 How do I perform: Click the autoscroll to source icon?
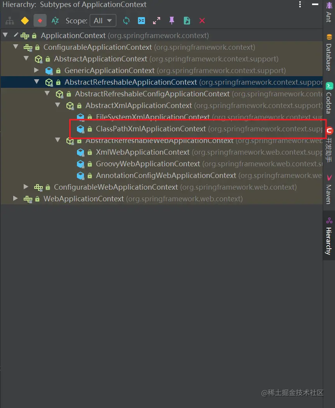point(141,21)
